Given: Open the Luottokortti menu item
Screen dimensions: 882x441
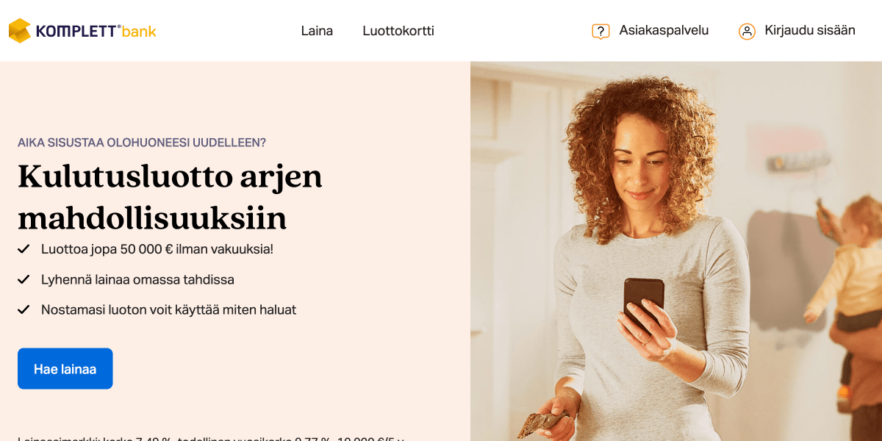Looking at the screenshot, I should [x=398, y=31].
